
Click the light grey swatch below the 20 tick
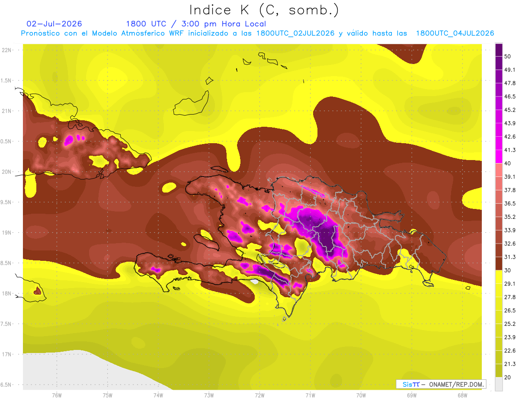point(499,384)
